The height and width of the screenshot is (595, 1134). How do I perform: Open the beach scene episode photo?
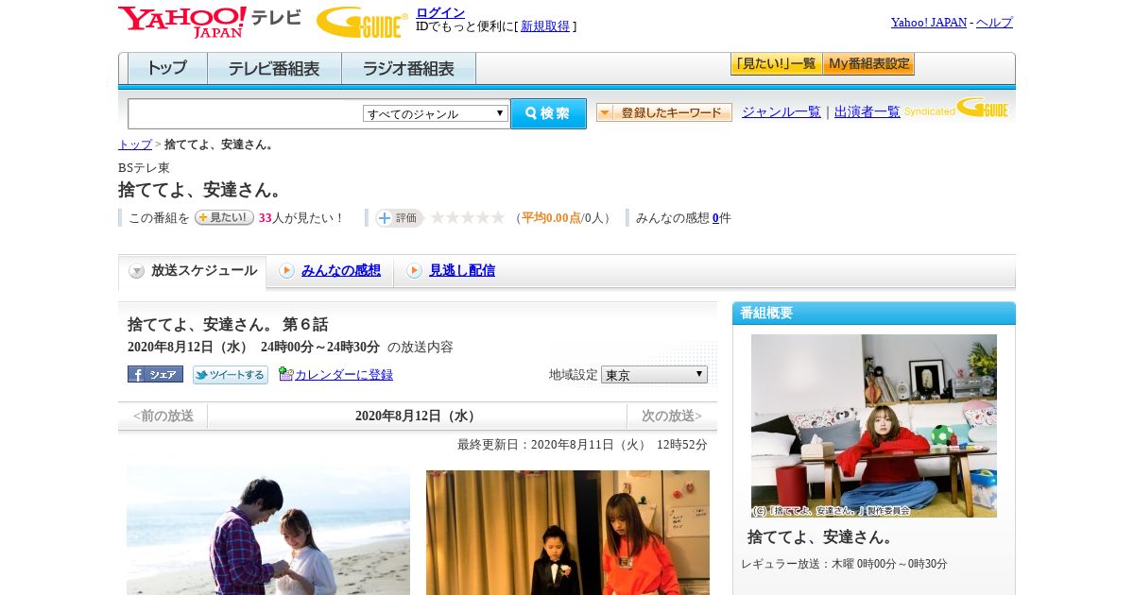(x=268, y=532)
